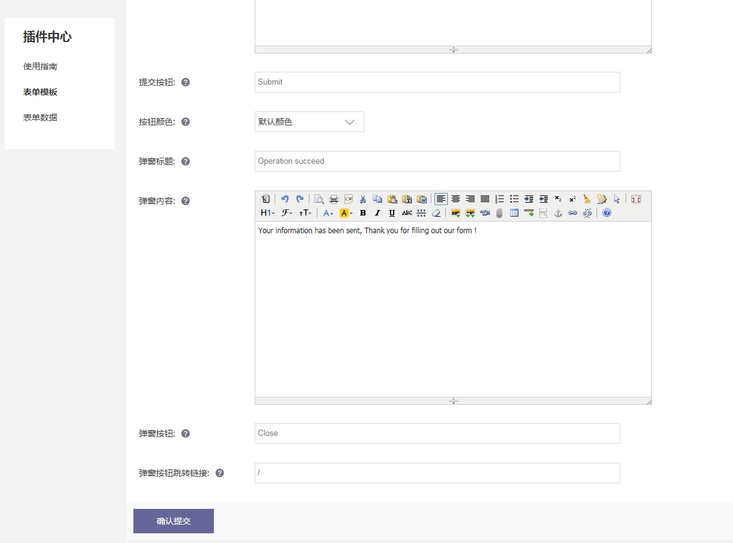The height and width of the screenshot is (543, 733).
Task: Click the undo icon in editor toolbar
Action: 285,199
